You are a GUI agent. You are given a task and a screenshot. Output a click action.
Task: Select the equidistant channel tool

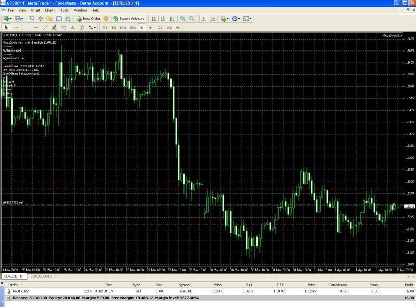point(54,27)
